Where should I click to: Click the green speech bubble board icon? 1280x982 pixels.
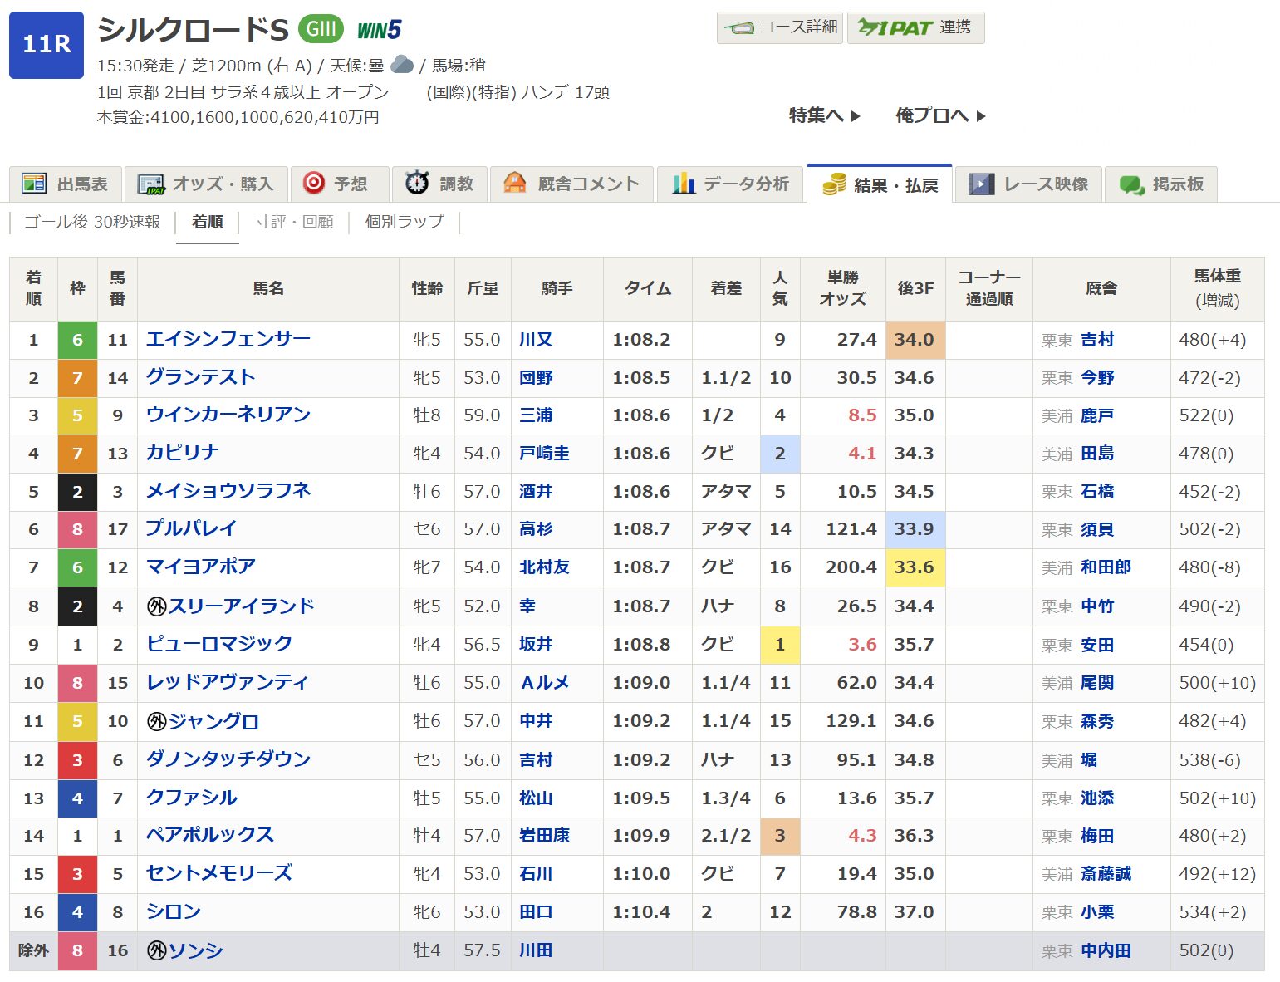point(1131,184)
